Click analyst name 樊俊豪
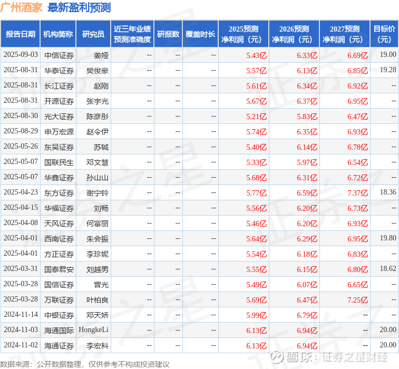The image size is (399, 369). coord(98,71)
